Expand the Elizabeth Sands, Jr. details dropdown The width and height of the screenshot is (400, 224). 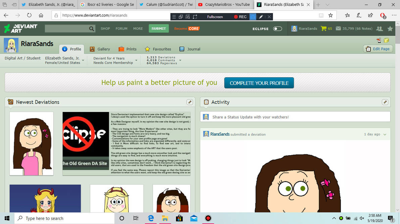[83, 61]
